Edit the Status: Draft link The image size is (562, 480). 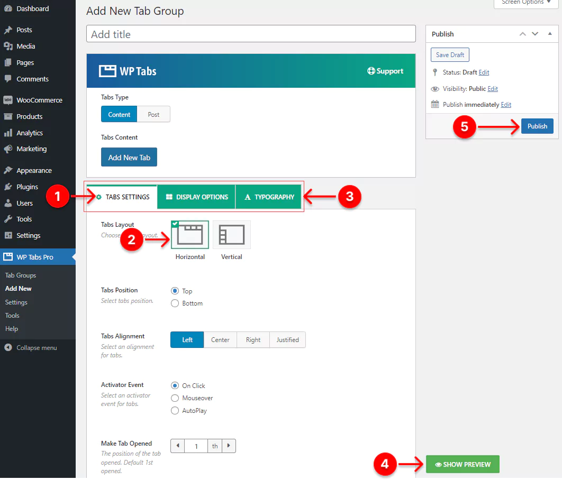[484, 72]
